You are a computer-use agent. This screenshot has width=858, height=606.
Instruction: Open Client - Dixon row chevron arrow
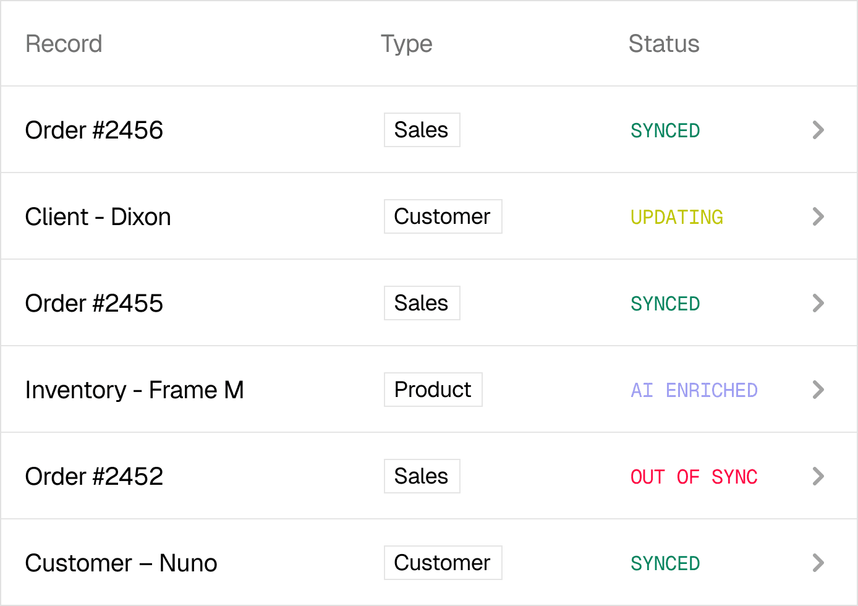click(818, 216)
